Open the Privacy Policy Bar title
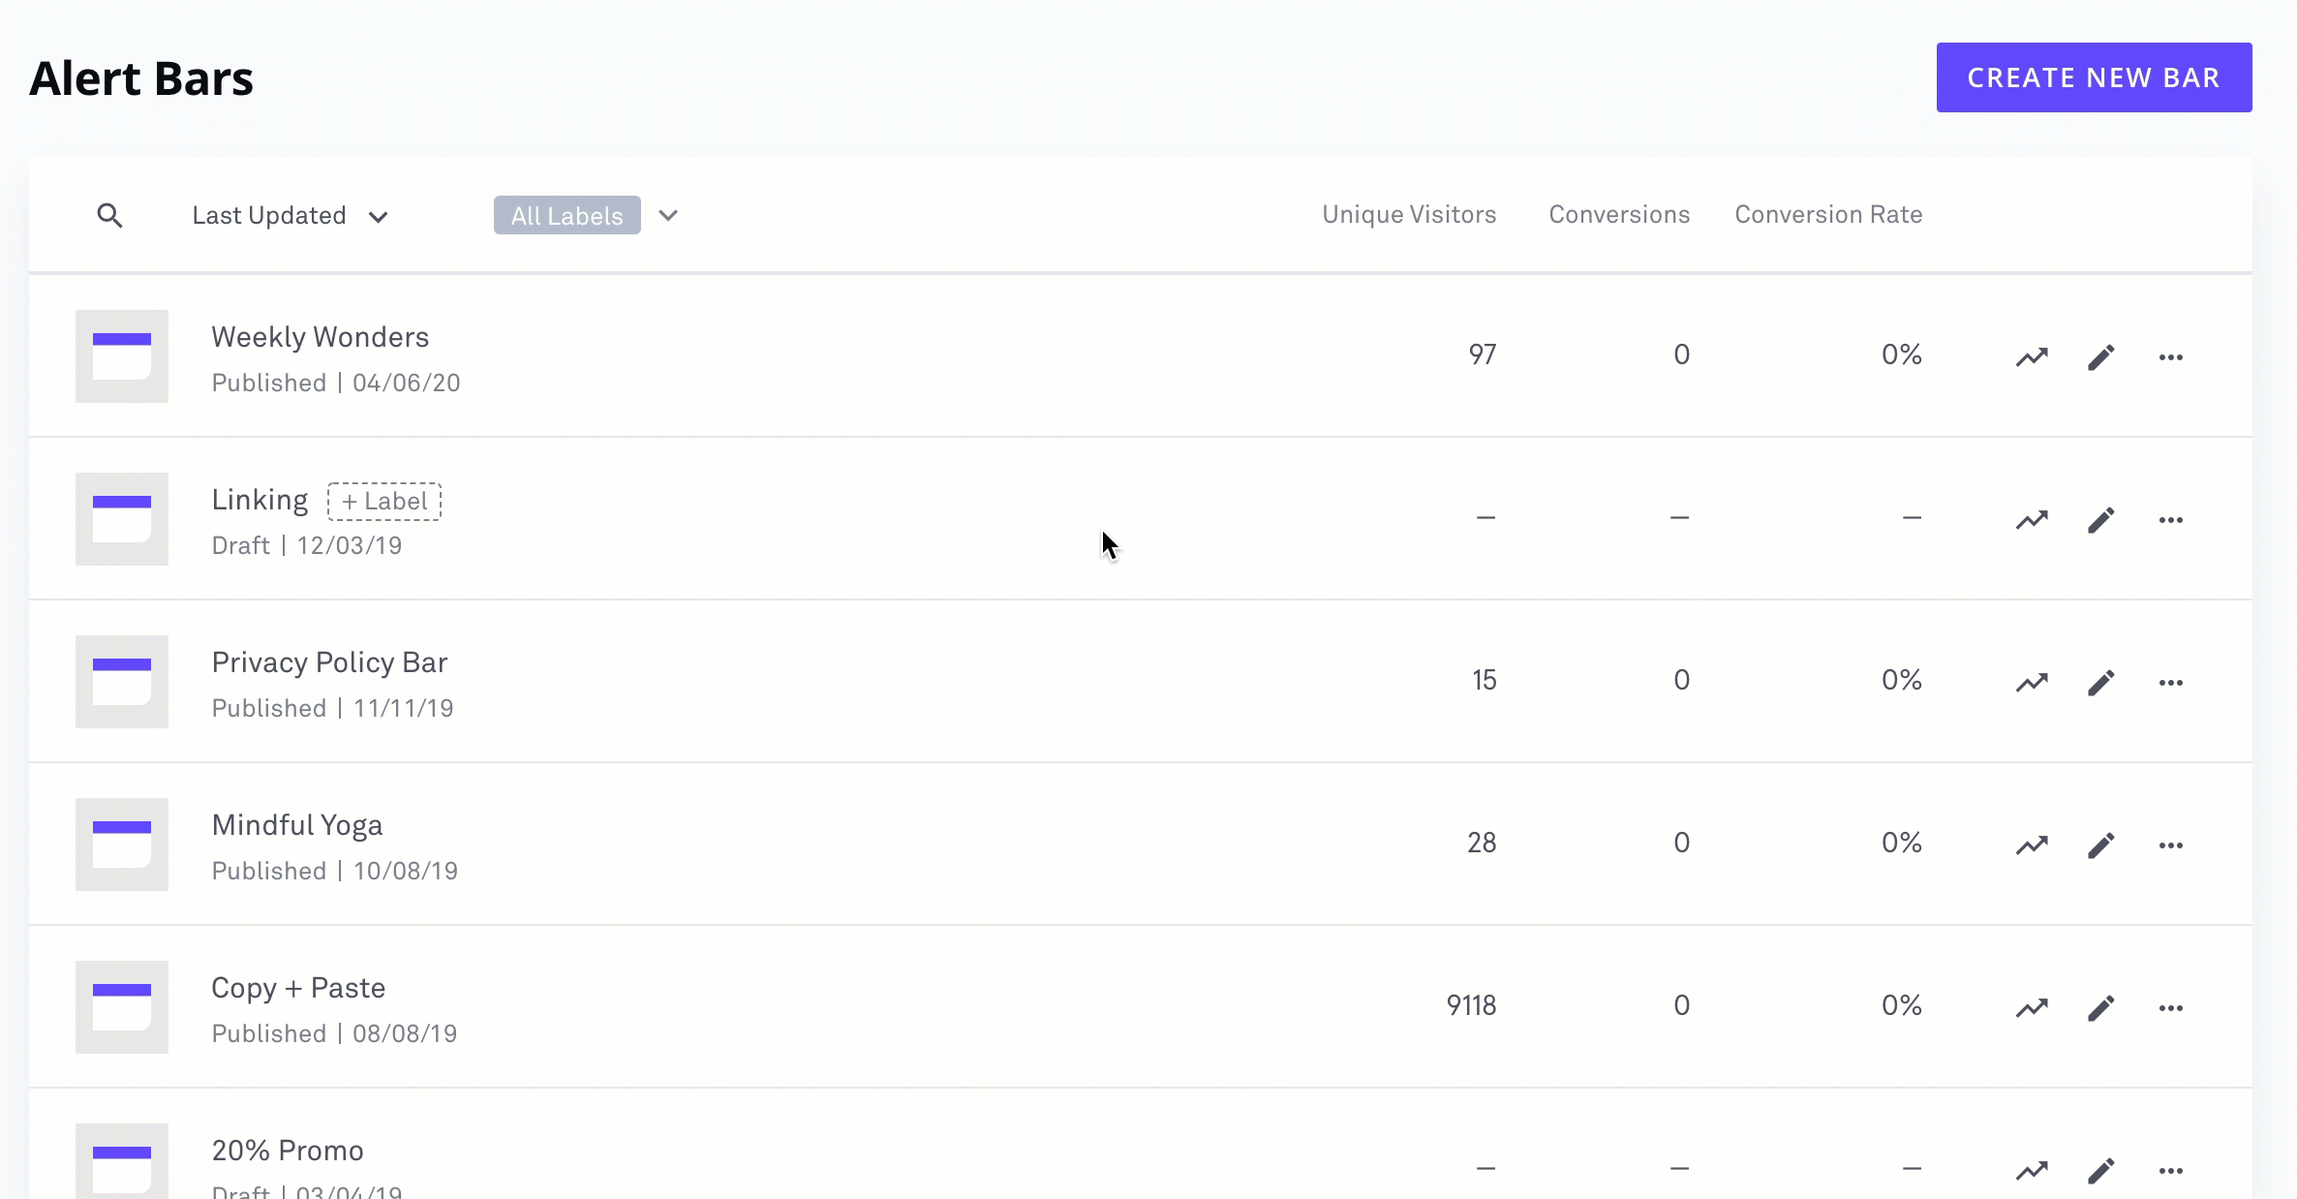Image resolution: width=2297 pixels, height=1199 pixels. [329, 662]
